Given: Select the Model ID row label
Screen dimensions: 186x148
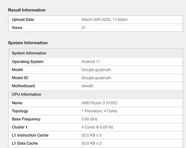Looking at the screenshot, I should (20, 78).
